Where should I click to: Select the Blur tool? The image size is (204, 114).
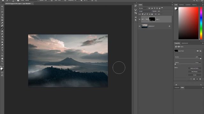pyautogui.click(x=2, y=42)
